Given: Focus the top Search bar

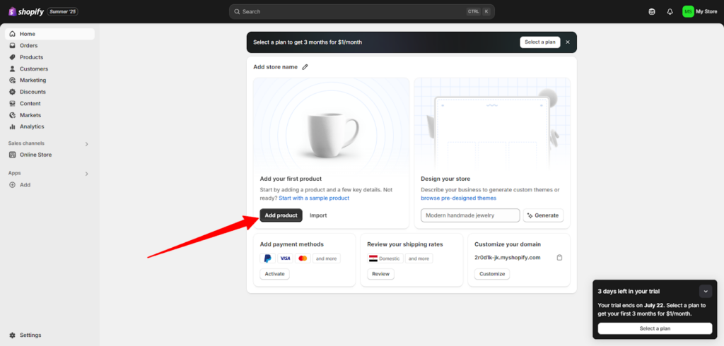Looking at the screenshot, I should (x=361, y=11).
